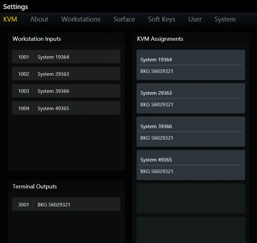This screenshot has width=257, height=243.
Task: Select System 49365 in KVM Assignments
Action: [x=156, y=160]
